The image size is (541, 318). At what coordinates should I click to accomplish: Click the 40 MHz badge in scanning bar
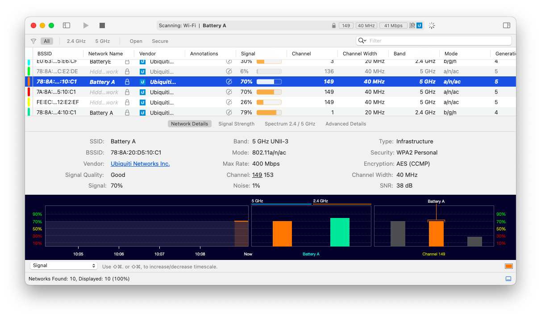[366, 25]
